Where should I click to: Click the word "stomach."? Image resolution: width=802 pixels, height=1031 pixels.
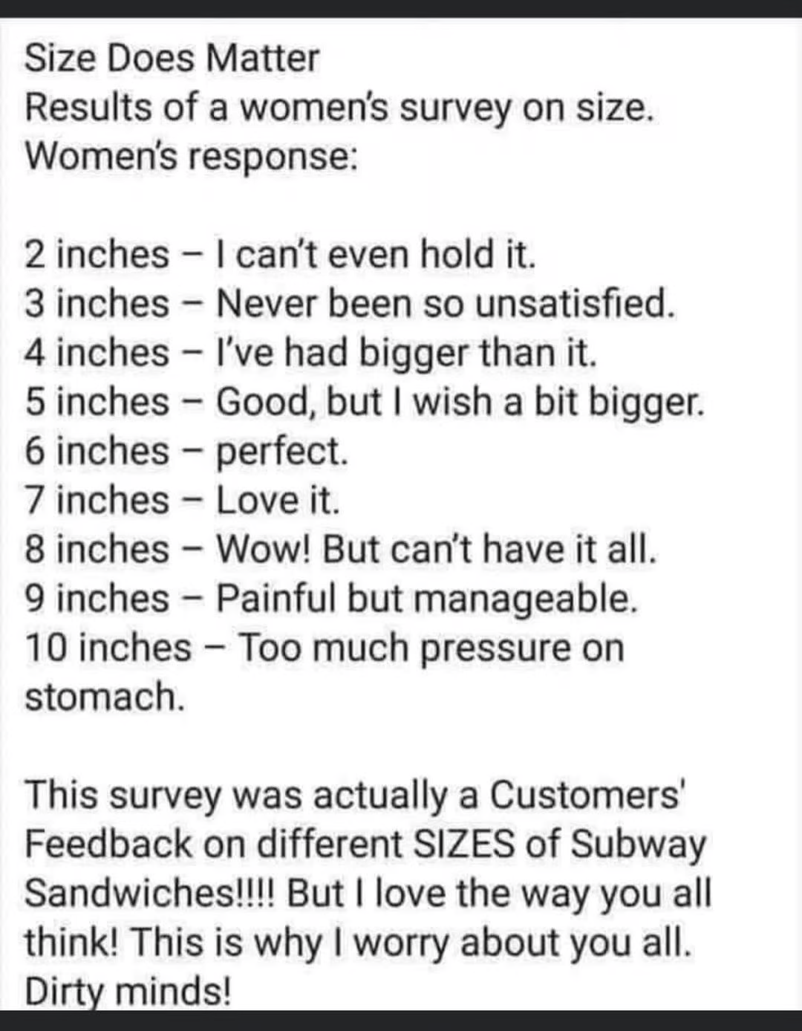coord(104,697)
